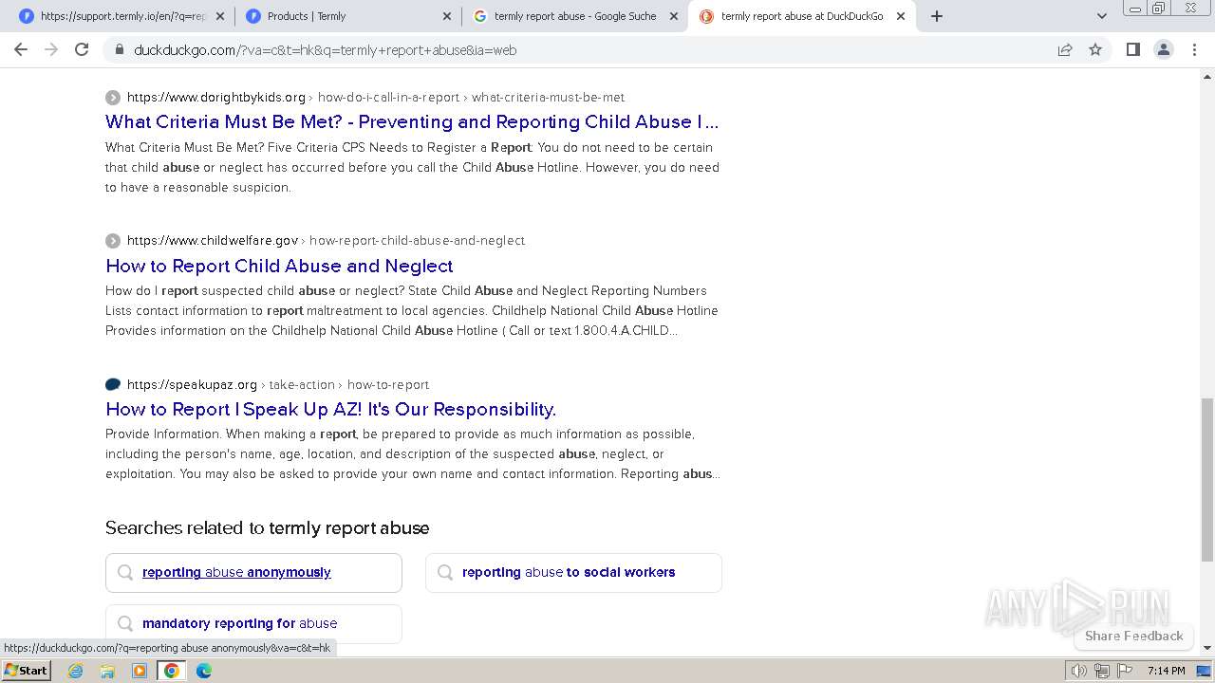1215x683 pixels.
Task: Click the Action Center flag icon
Action: pyautogui.click(x=1125, y=671)
